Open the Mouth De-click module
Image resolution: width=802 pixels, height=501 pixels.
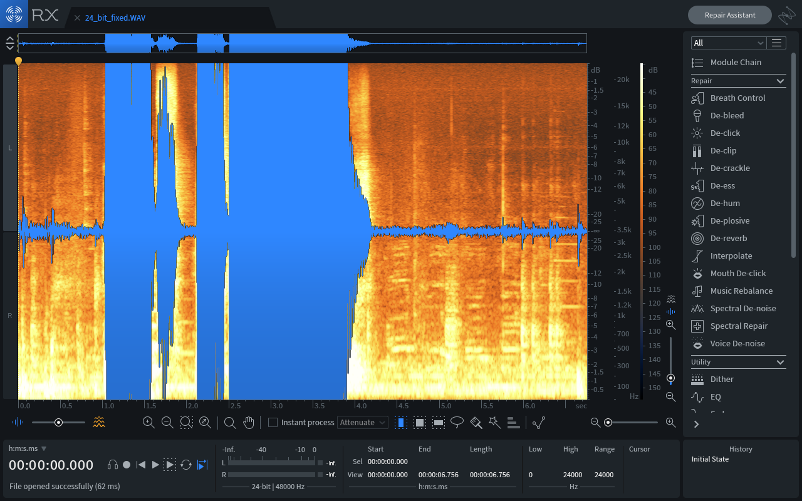coord(737,273)
